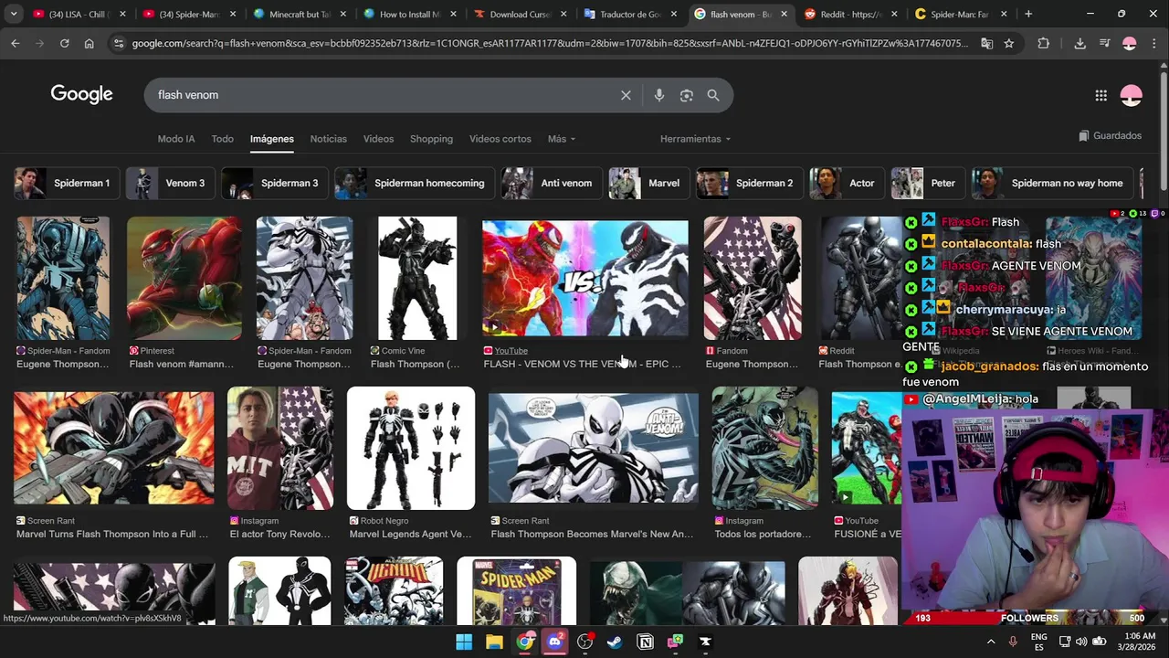This screenshot has height=658, width=1169.
Task: Open Chrome three-dot menu
Action: click(1153, 43)
